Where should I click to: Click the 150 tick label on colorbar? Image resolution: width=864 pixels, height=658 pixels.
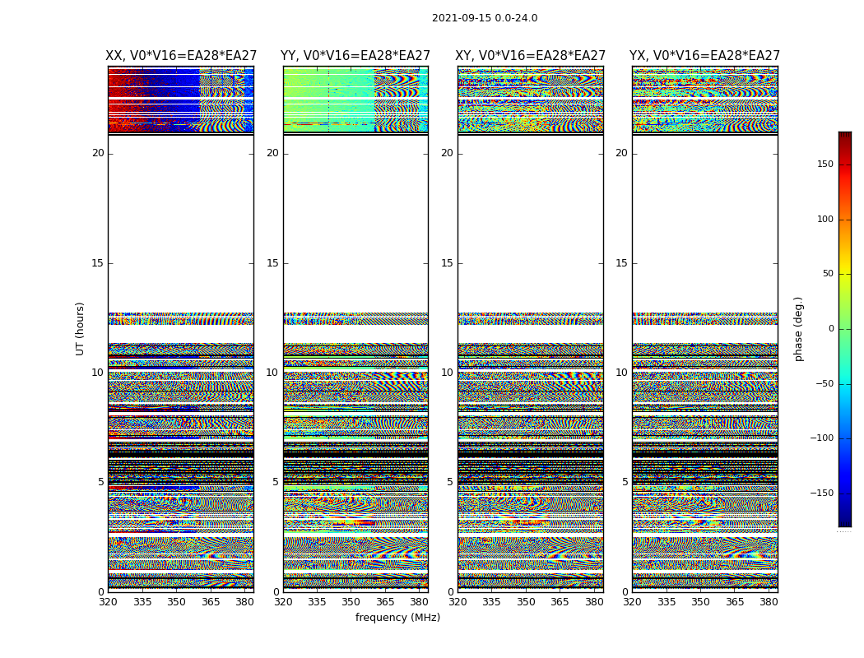[x=825, y=164]
